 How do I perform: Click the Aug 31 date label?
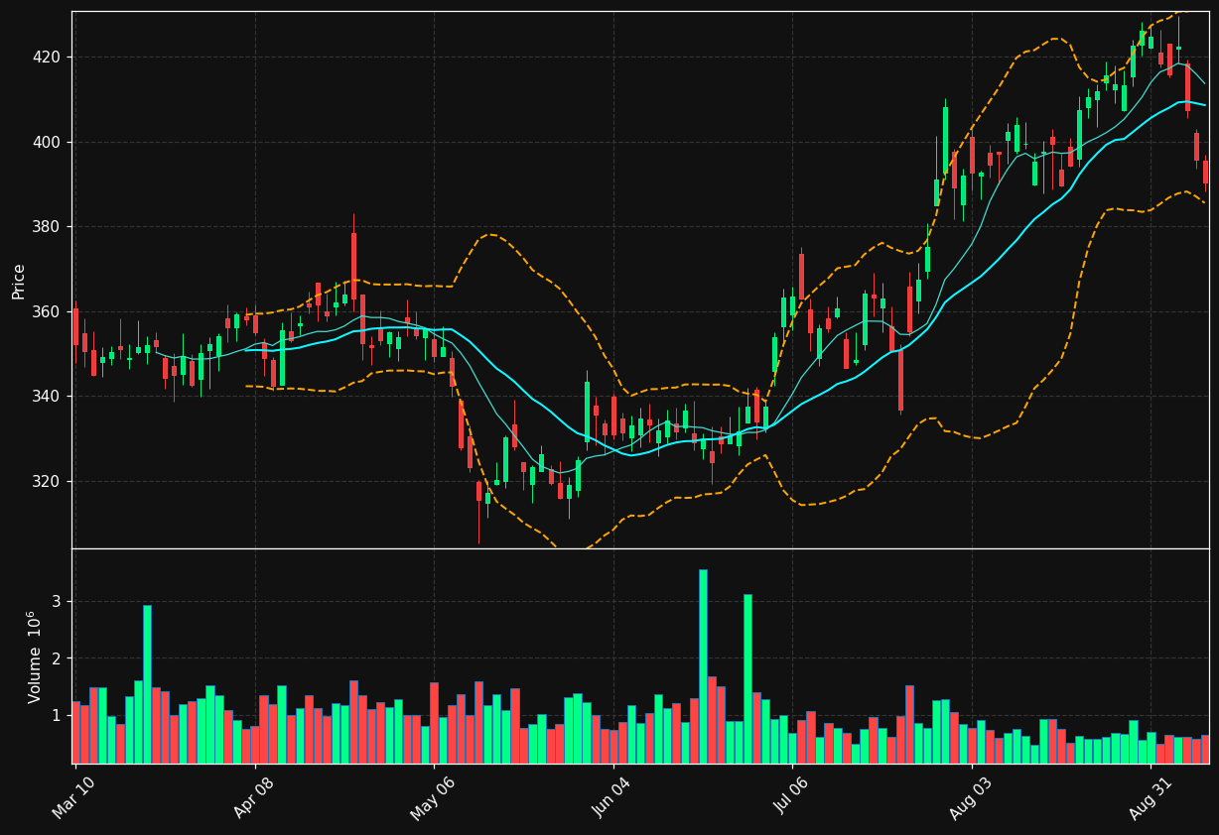pos(1151,797)
